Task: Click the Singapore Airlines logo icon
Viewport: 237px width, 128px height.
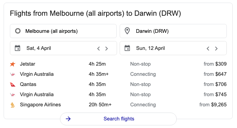Action: tap(13, 105)
